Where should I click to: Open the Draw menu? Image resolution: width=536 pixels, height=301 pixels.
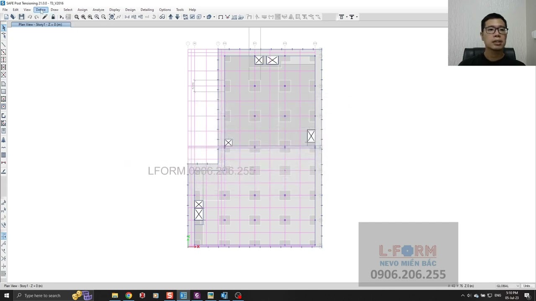click(x=54, y=10)
